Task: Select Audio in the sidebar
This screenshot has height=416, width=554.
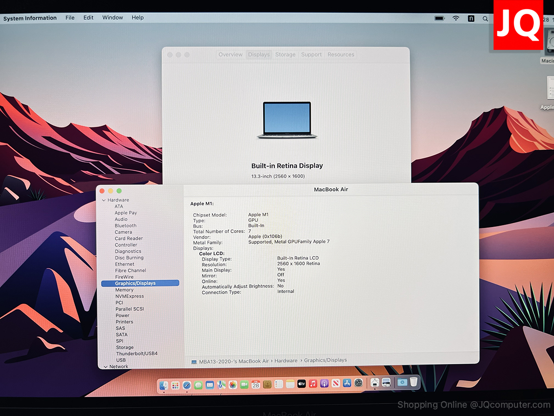Action: click(x=121, y=219)
